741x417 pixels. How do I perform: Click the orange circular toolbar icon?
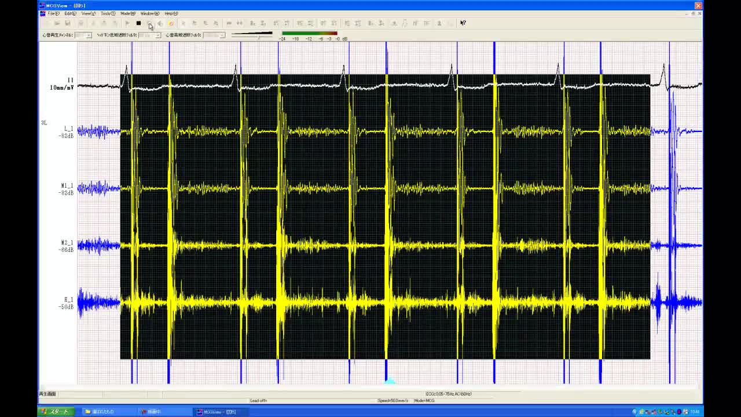click(171, 23)
